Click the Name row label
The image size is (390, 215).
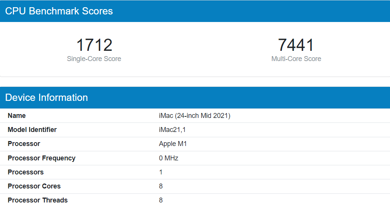[x=17, y=116]
